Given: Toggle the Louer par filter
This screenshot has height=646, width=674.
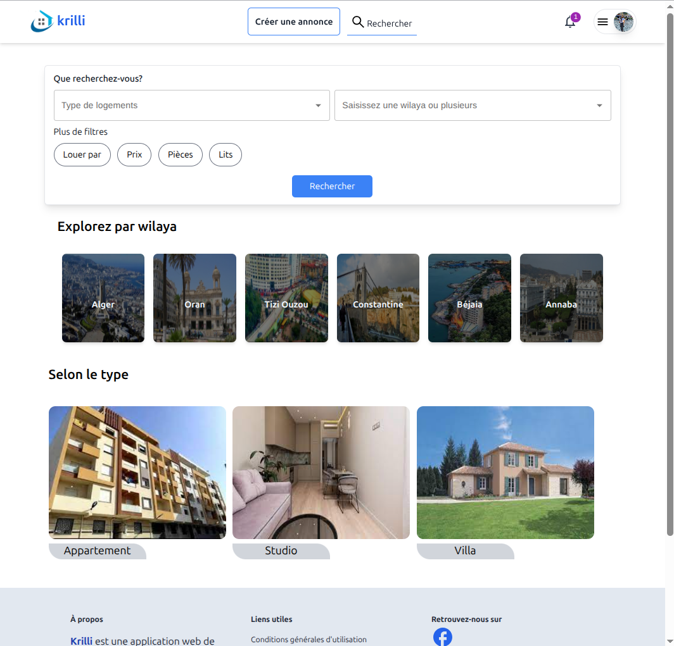Looking at the screenshot, I should (82, 154).
